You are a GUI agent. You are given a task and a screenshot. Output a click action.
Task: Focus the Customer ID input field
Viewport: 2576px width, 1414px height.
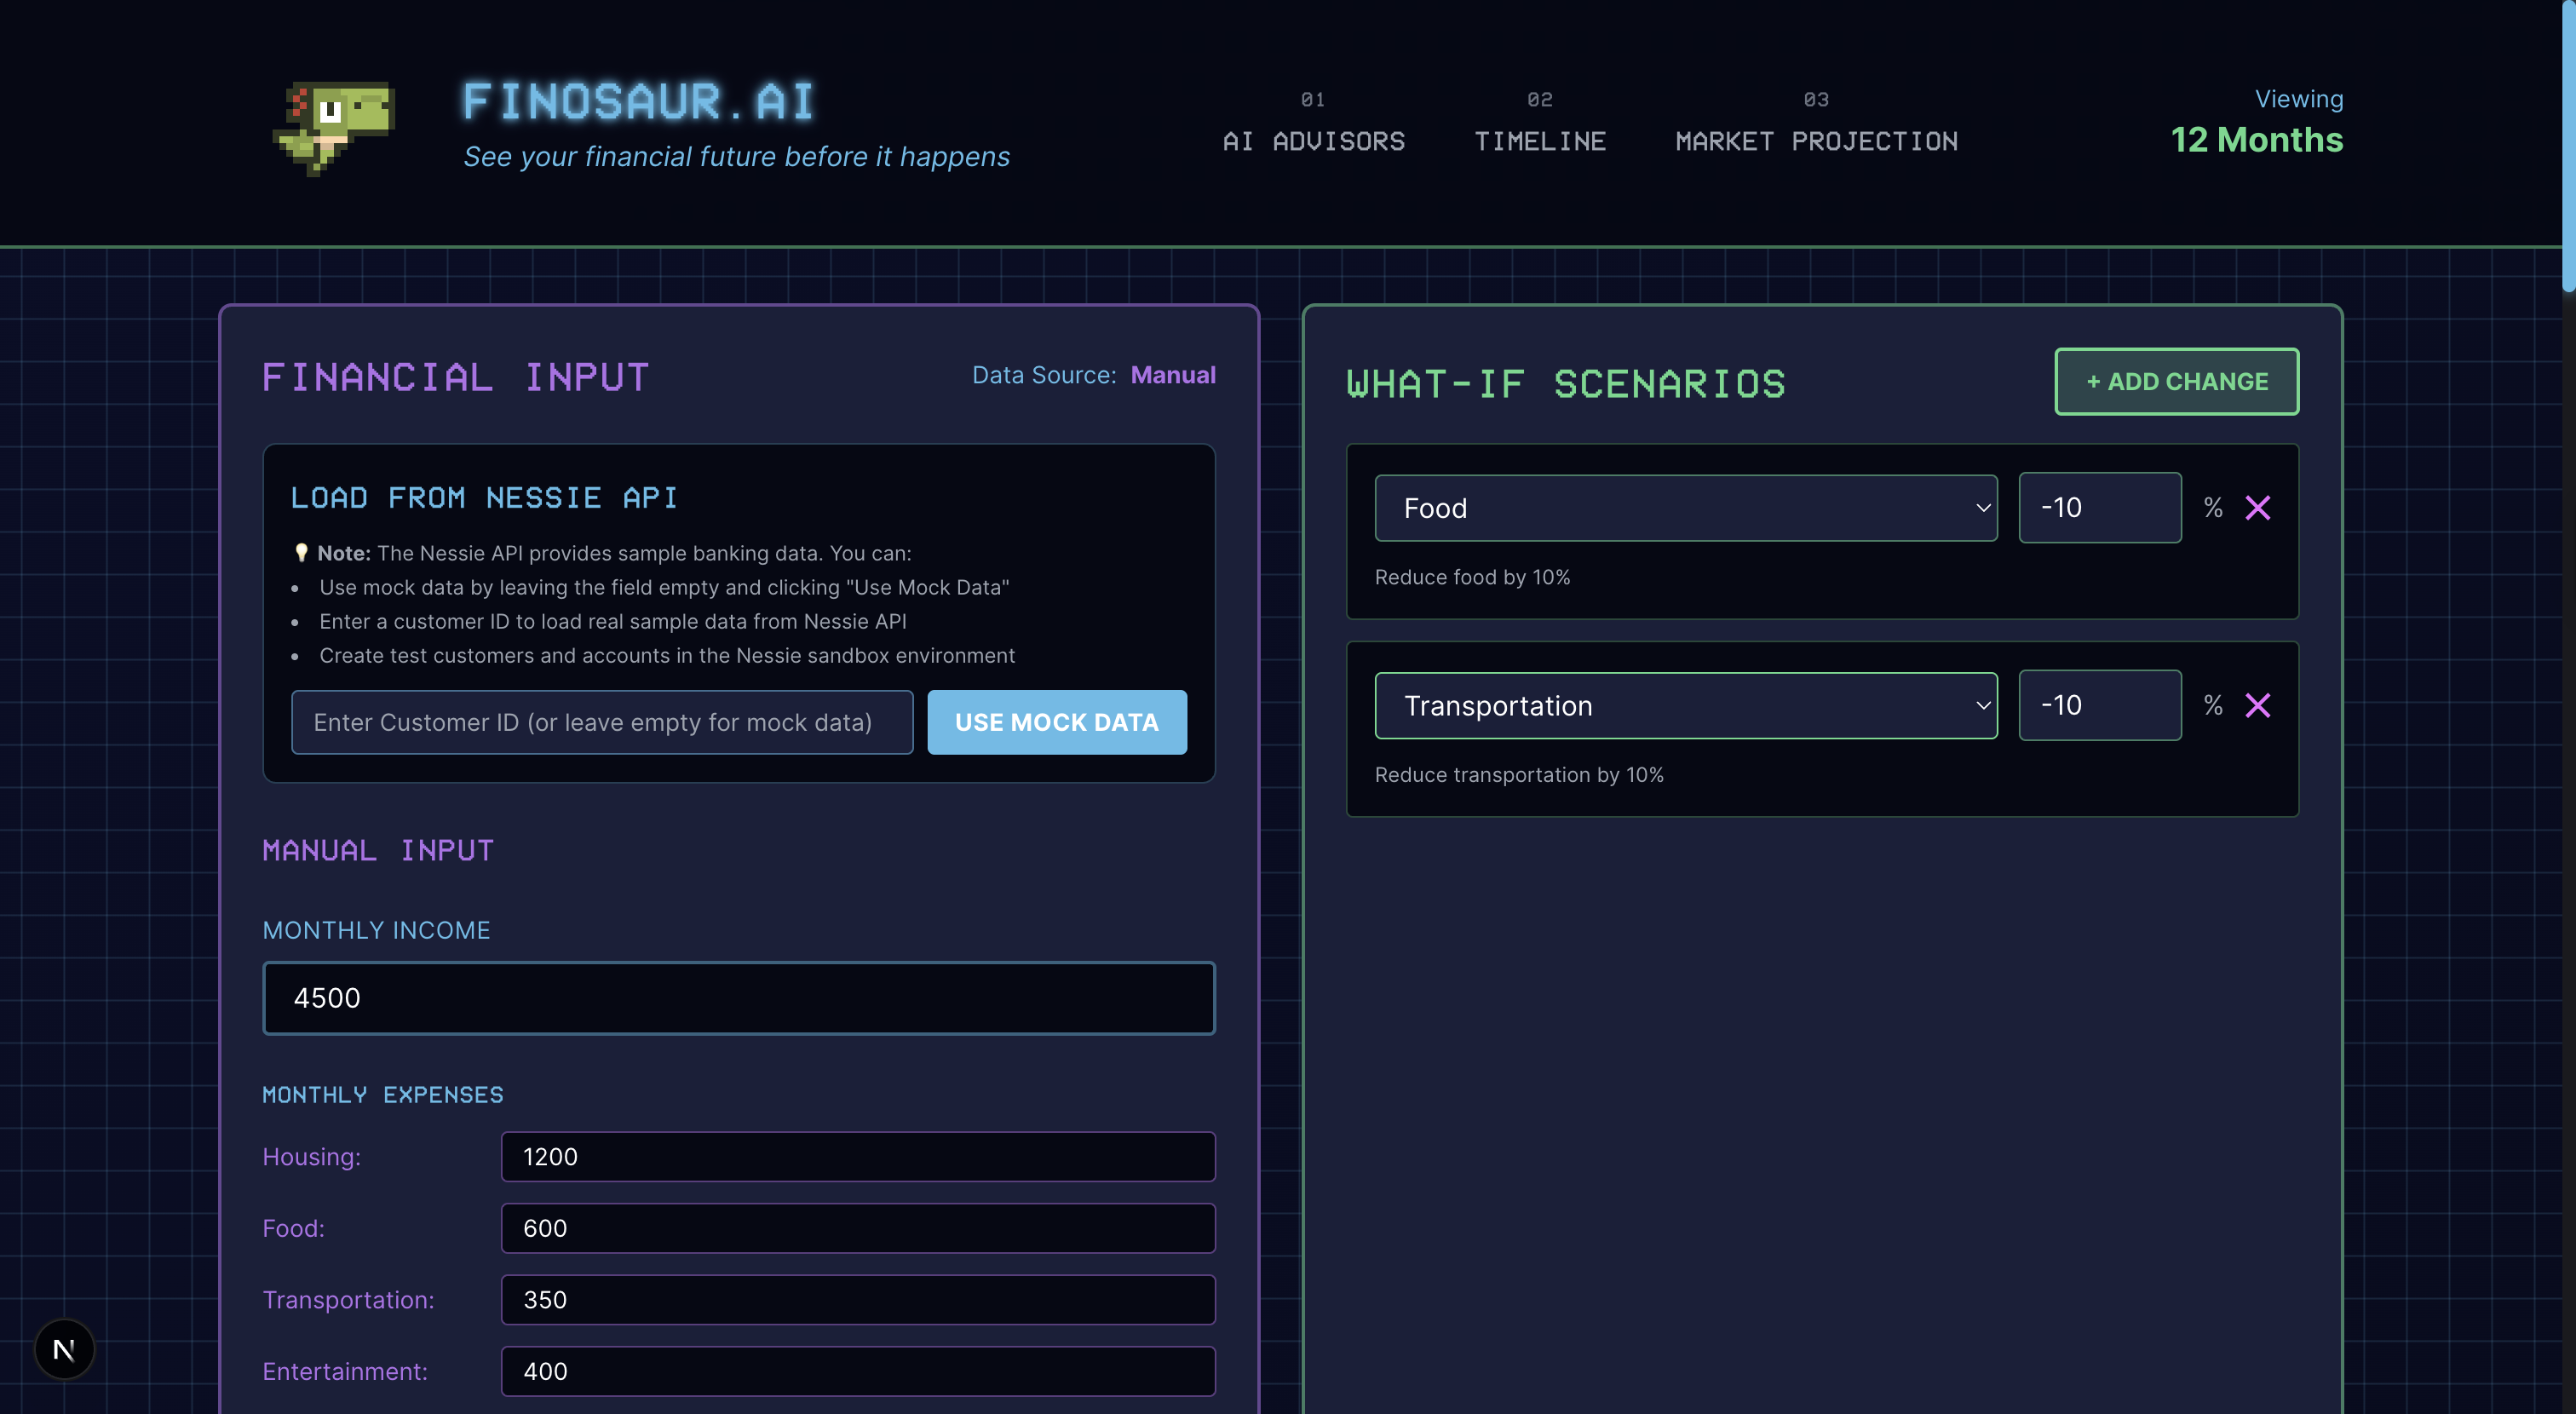pyautogui.click(x=602, y=722)
